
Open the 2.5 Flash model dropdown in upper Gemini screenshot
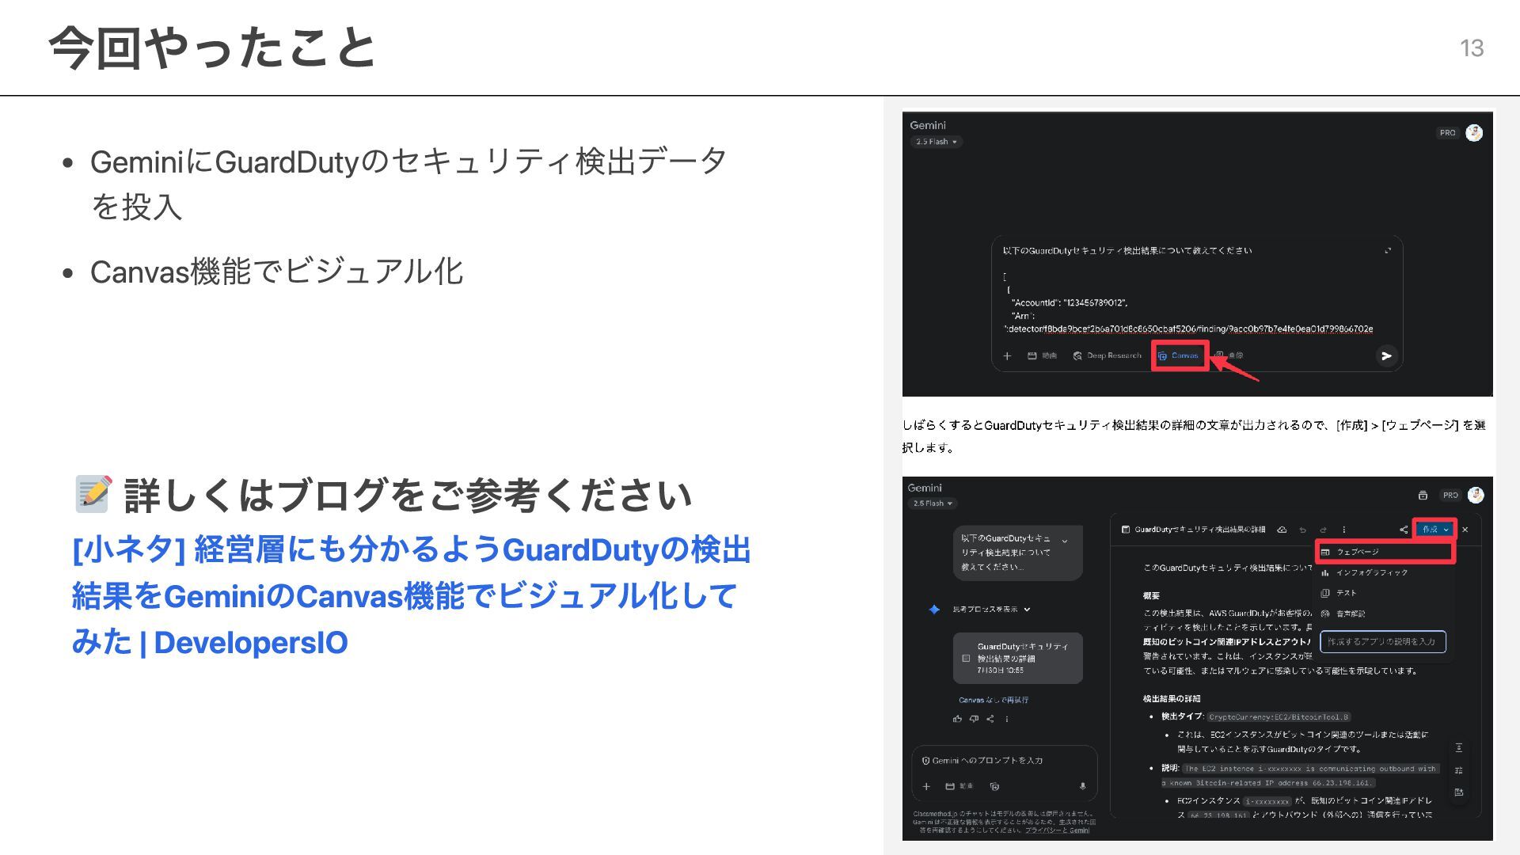coord(936,142)
